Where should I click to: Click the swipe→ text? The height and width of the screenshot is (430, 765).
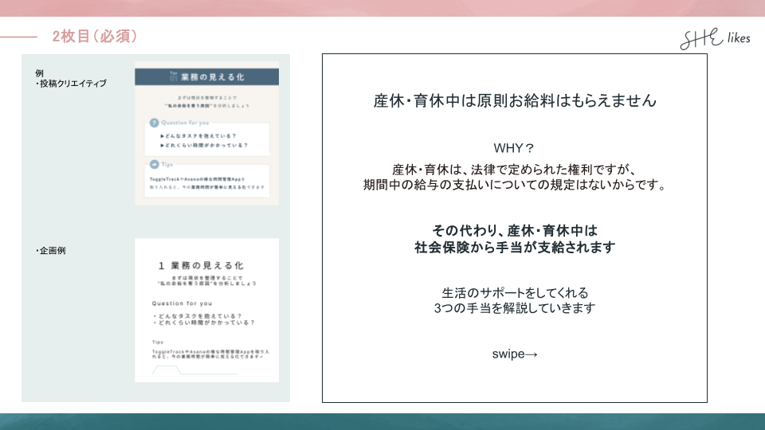[x=515, y=354]
